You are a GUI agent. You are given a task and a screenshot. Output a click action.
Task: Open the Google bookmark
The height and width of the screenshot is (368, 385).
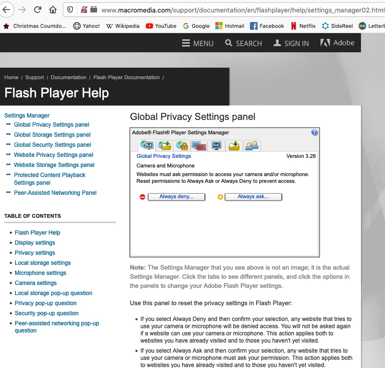pos(197,26)
